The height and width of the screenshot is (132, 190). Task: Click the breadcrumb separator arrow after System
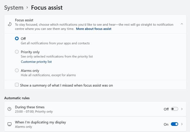pyautogui.click(x=27, y=8)
